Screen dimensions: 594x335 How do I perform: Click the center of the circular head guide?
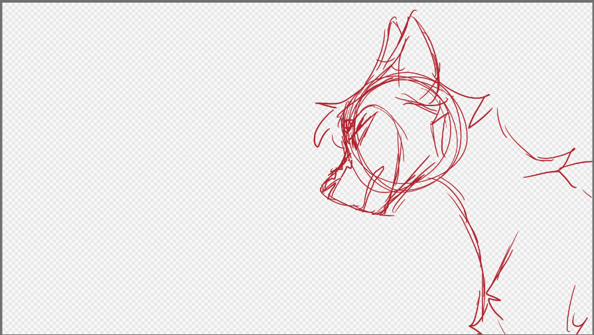[406, 133]
